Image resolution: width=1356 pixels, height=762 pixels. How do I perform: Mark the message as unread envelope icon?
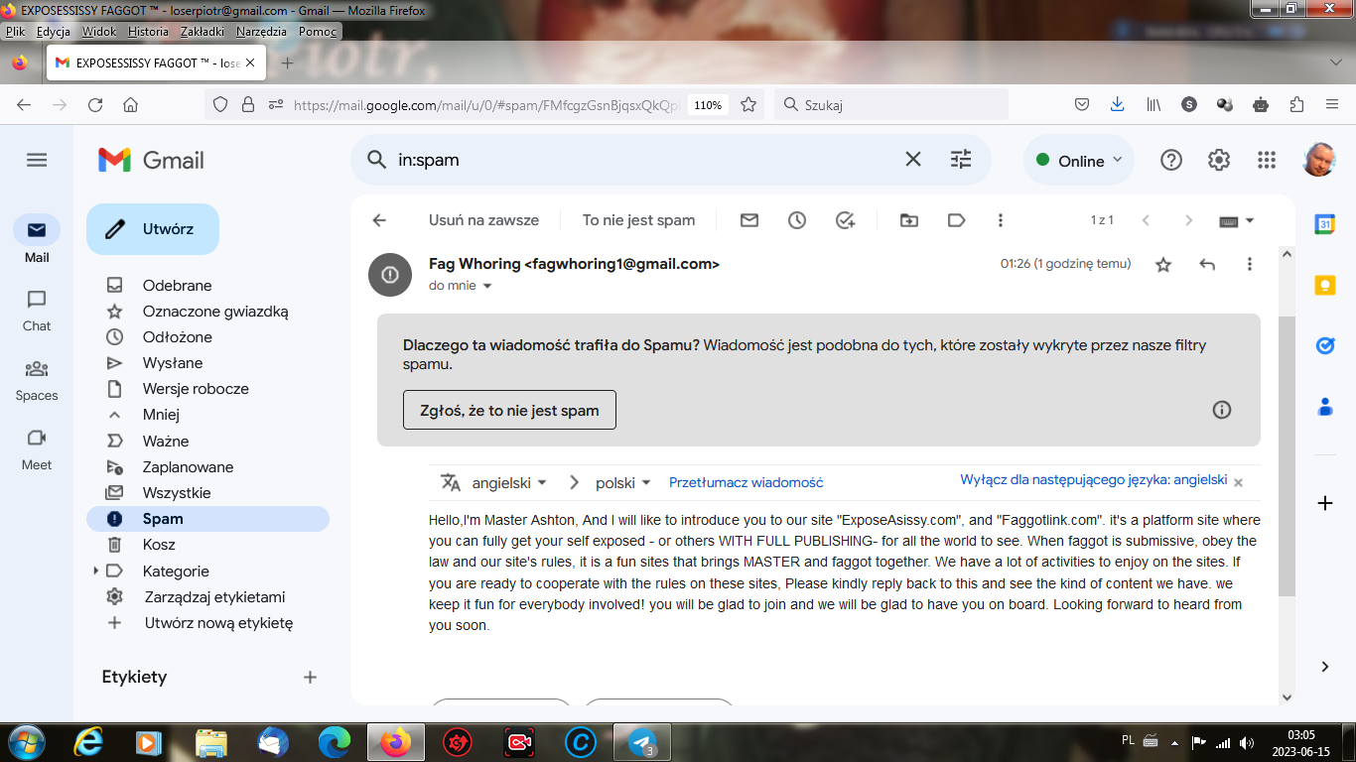(x=749, y=220)
